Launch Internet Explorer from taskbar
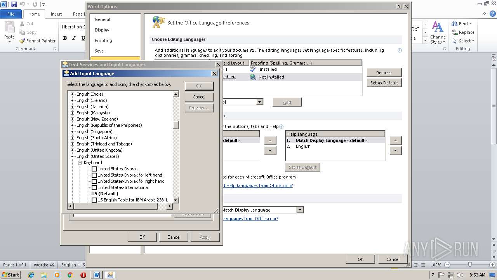The height and width of the screenshot is (280, 497). pyautogui.click(x=31, y=275)
